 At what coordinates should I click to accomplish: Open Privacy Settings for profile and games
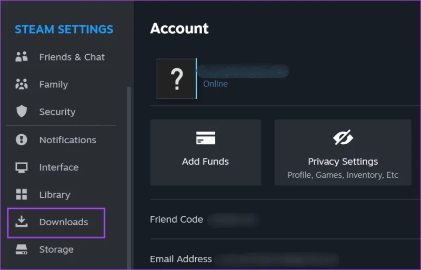(343, 162)
